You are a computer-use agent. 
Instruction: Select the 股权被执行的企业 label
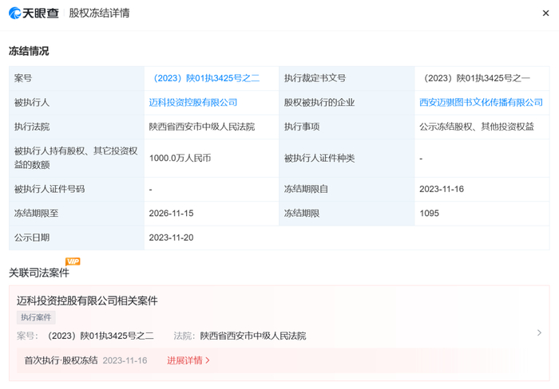tap(319, 103)
